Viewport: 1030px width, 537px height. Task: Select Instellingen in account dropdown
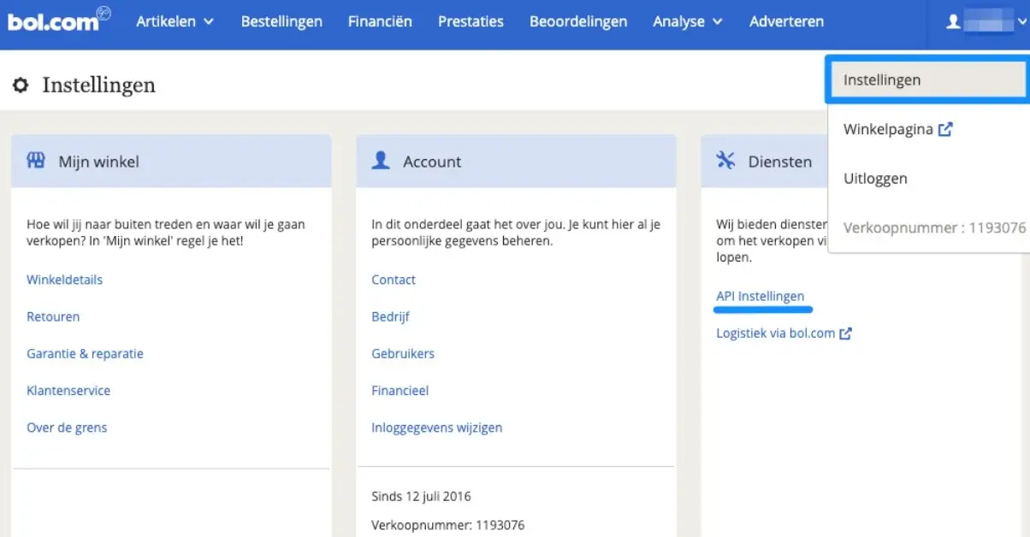pos(928,80)
